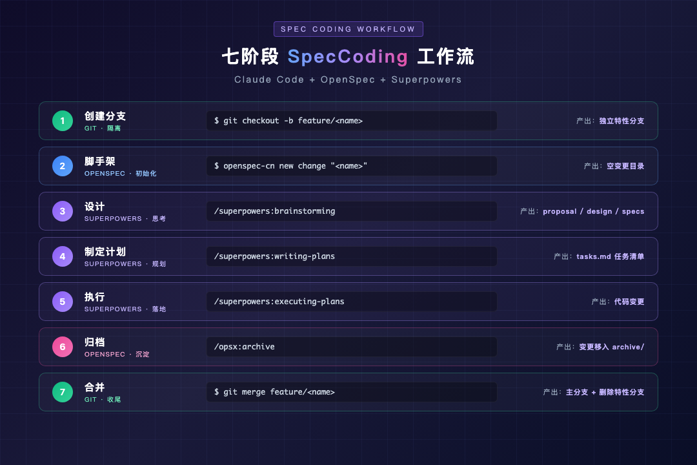Screen dimensions: 697x465
Task: Click the output text 'proposal / design / specs'
Action: click(594, 211)
